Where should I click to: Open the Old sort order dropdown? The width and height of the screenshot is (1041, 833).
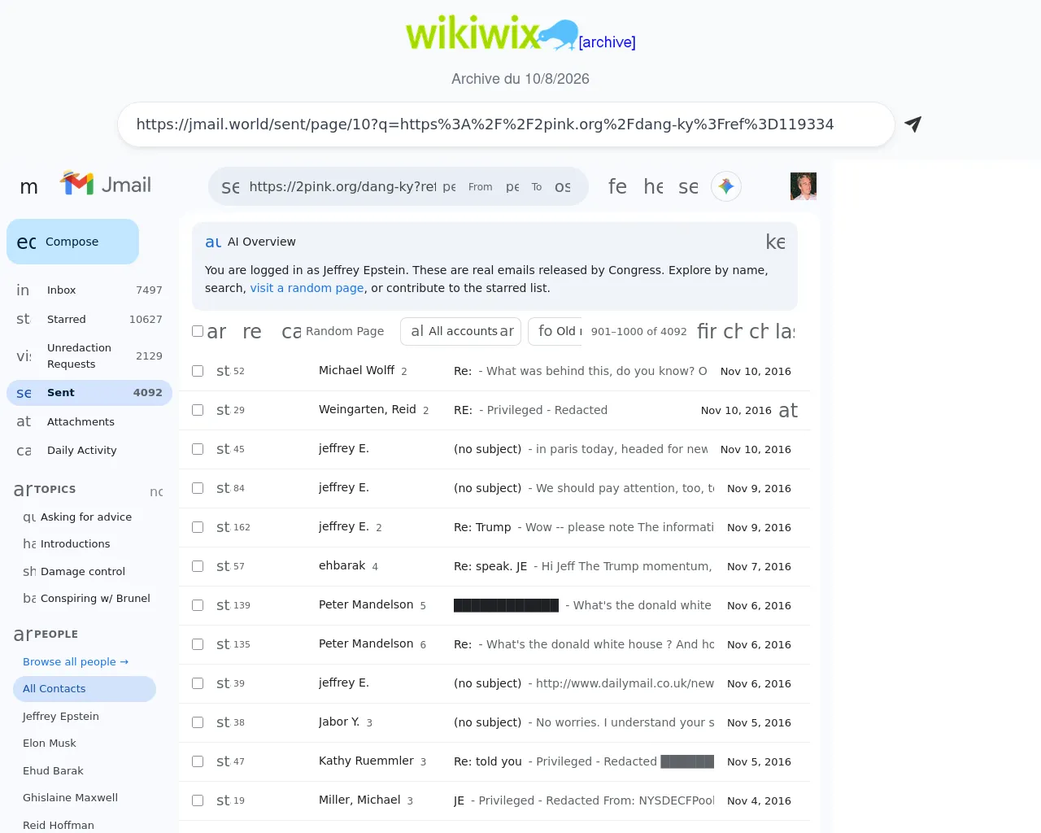click(555, 331)
